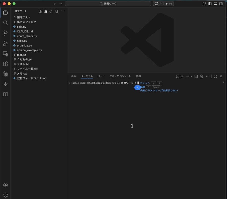Image resolution: width=227 pixels, height=199 pixels.
Task: Open 教材フィードバック.md file
Action: [39, 78]
